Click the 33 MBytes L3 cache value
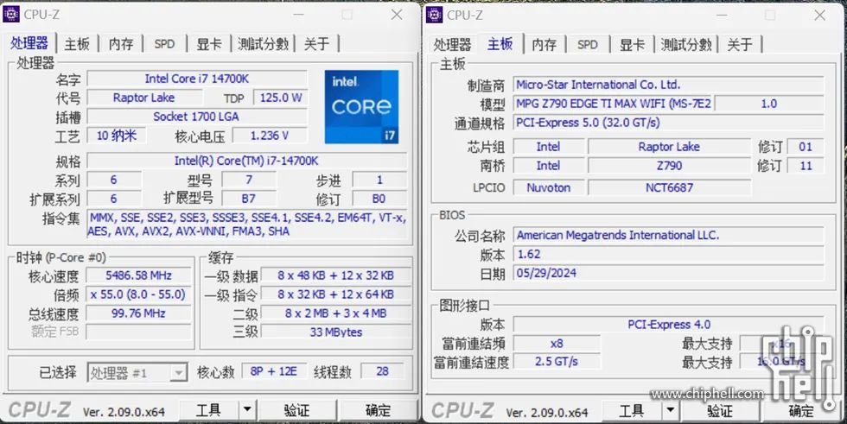 [x=336, y=332]
